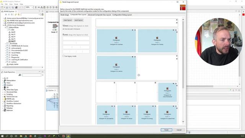
Task: Open the Help menu
Action: 21,4
